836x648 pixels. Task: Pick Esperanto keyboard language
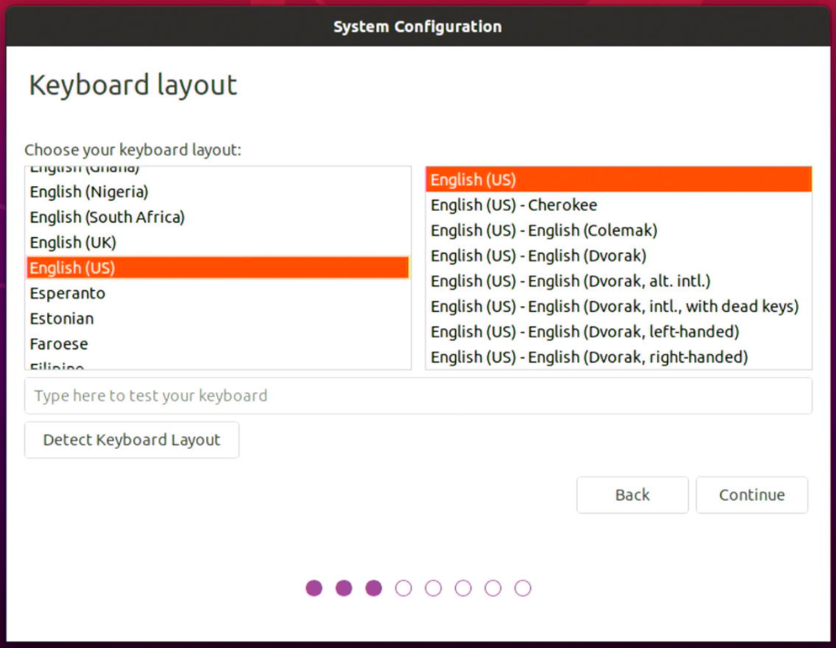[68, 293]
